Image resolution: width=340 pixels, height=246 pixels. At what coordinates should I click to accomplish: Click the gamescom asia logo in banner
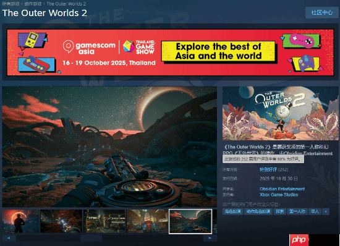89,47
